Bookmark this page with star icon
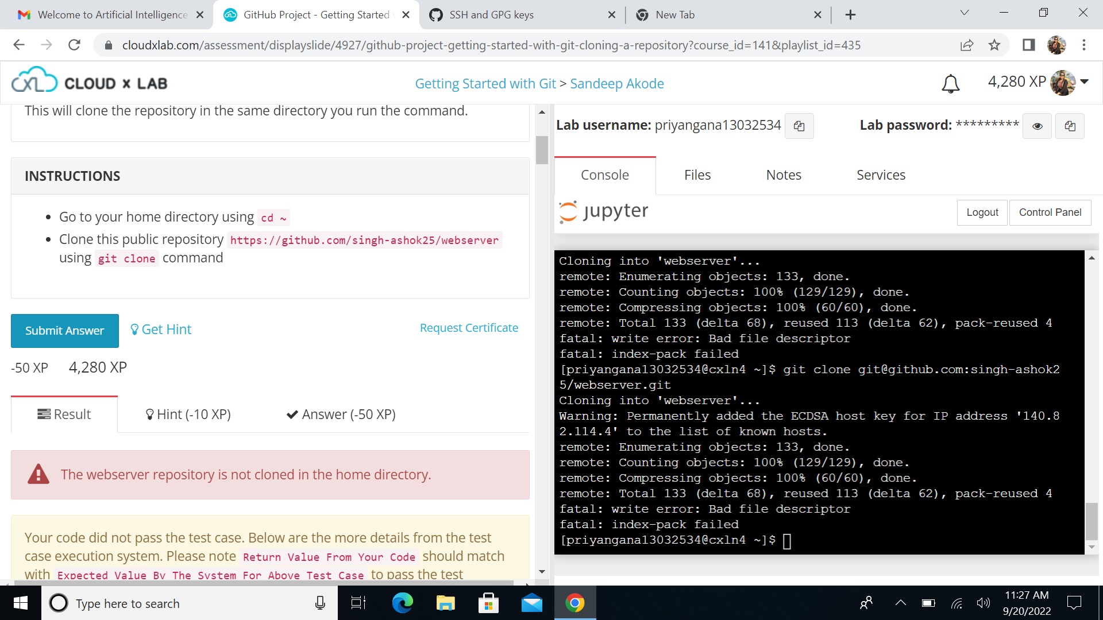The height and width of the screenshot is (620, 1103). click(994, 45)
